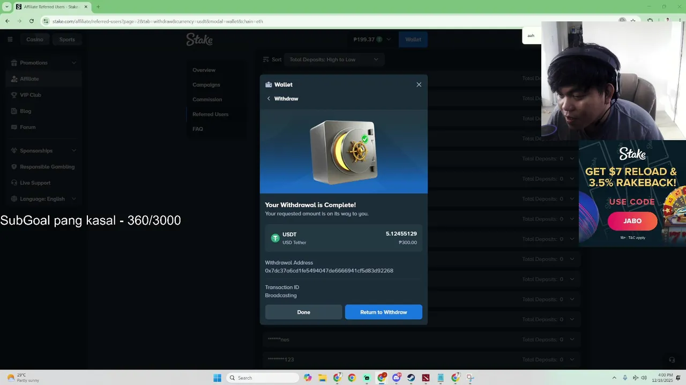Viewport: 686px width, 385px height.
Task: Open the Commission affiliate section
Action: point(207,99)
